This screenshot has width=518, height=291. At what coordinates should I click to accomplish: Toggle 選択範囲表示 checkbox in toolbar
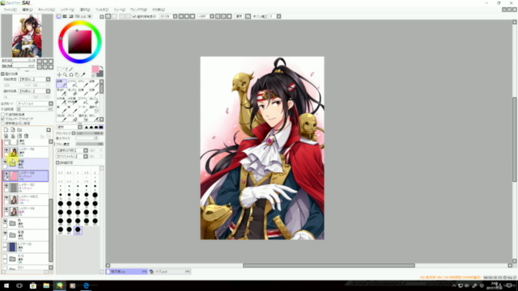pyautogui.click(x=134, y=16)
